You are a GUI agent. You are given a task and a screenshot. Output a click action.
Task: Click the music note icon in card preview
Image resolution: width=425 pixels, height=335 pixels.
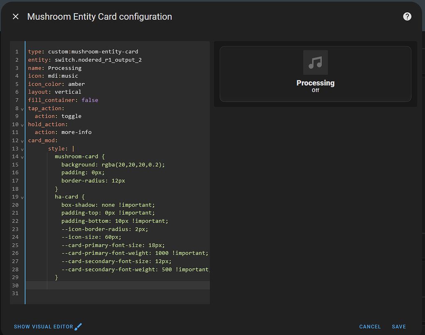315,62
